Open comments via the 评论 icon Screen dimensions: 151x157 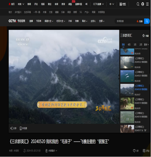coord(144,151)
